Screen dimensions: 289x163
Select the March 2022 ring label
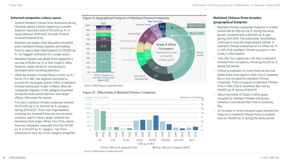click(196, 26)
